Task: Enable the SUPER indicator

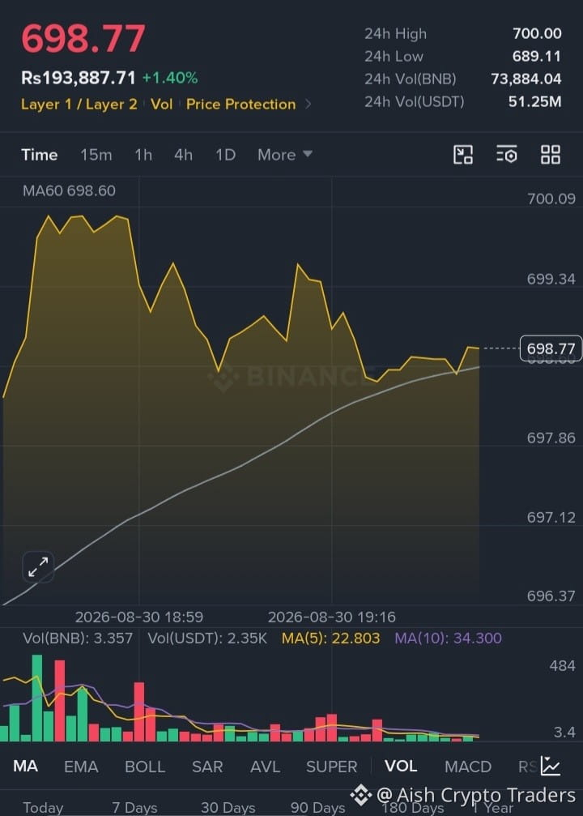Action: 331,766
